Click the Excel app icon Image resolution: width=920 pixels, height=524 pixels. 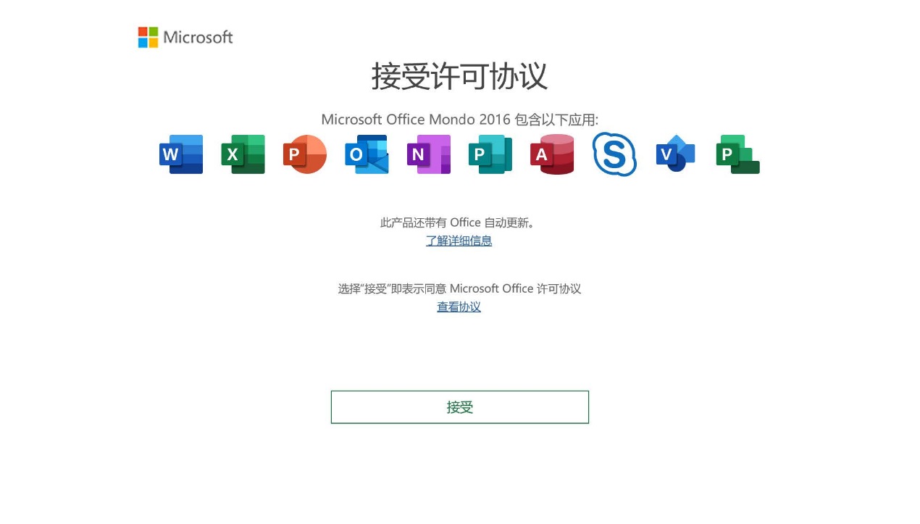pyautogui.click(x=243, y=154)
